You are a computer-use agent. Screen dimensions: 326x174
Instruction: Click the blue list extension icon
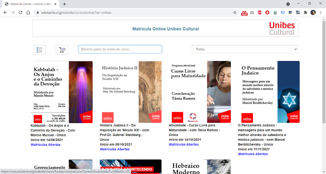pyautogui.click(x=283, y=12)
